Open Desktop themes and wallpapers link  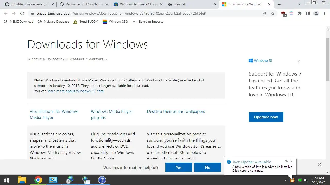coord(176,111)
